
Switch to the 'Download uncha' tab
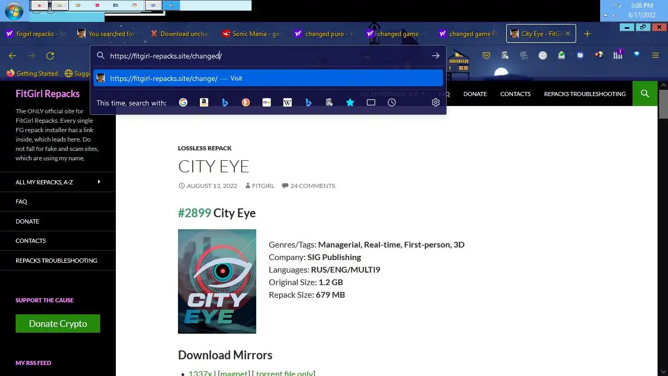[x=179, y=34]
